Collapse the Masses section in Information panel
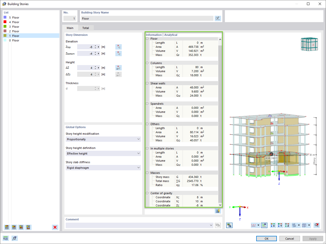The image size is (326, 244). pos(147,173)
